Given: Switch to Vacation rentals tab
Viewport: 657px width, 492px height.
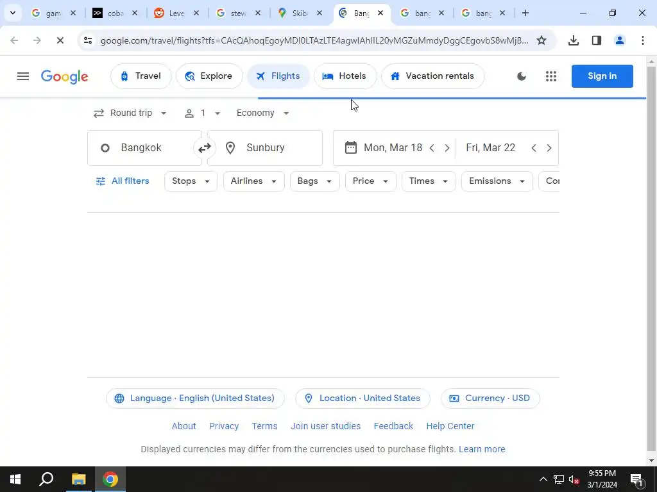Looking at the screenshot, I should coord(433,76).
